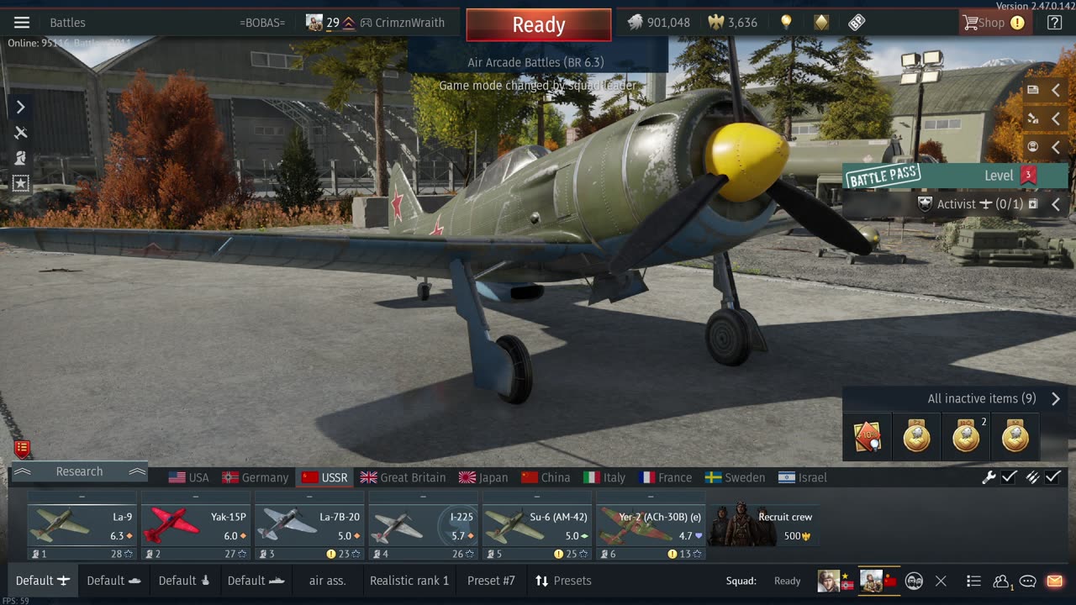Click the red shield notification icon
The image size is (1076, 605).
23,450
